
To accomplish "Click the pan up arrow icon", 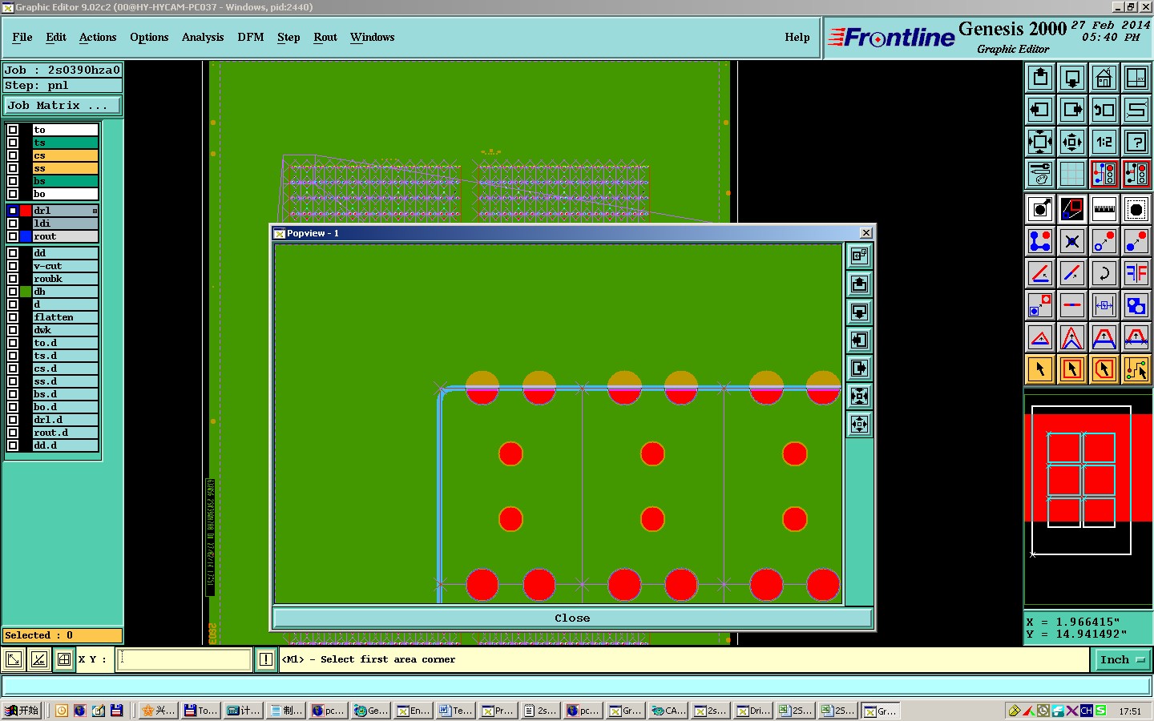I will [1040, 78].
